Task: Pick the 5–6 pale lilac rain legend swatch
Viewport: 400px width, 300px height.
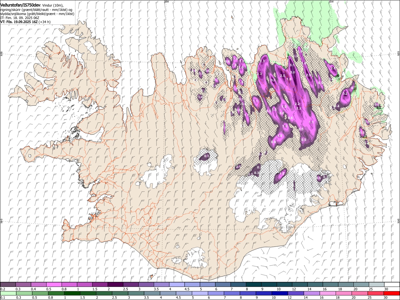Action: pyautogui.click(x=199, y=293)
